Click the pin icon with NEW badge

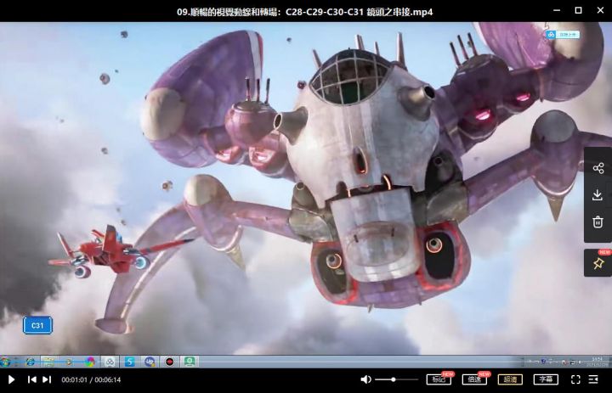pos(598,263)
